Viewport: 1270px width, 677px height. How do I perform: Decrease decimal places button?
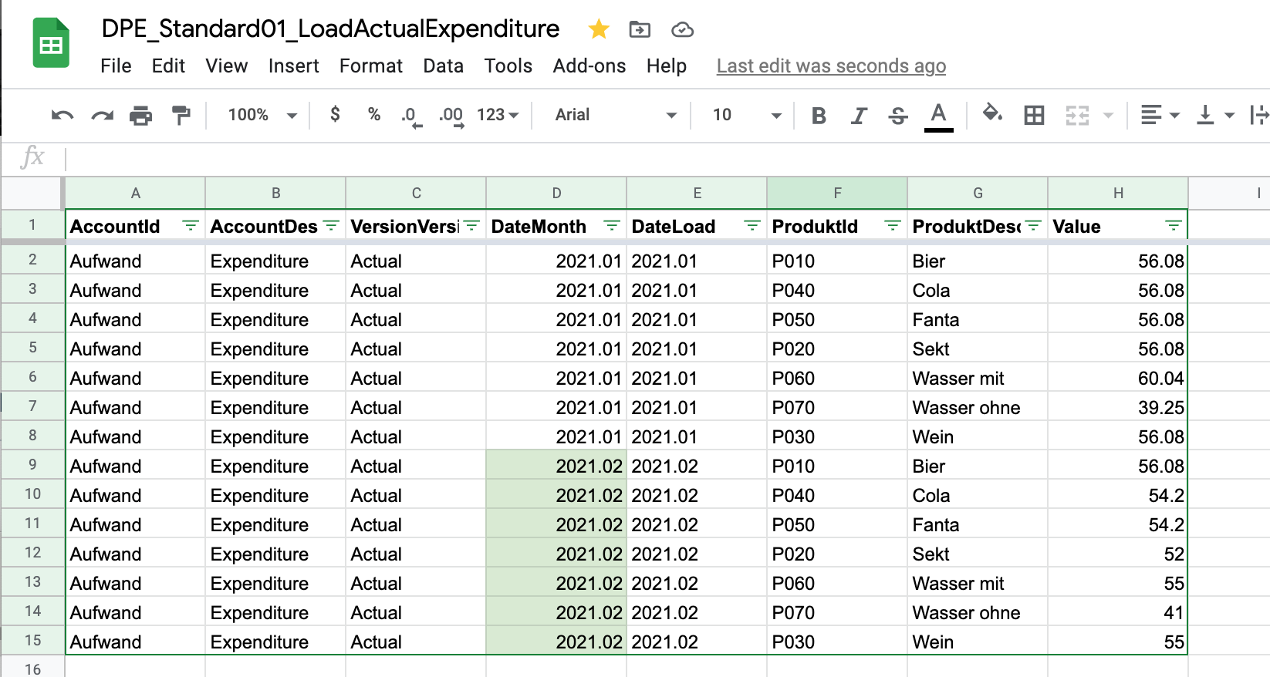tap(411, 116)
